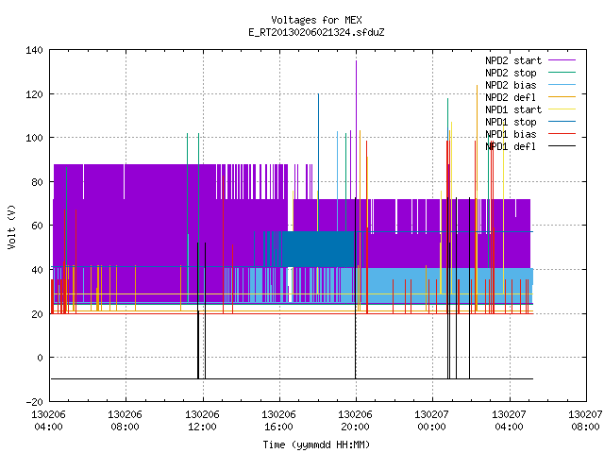Click the chart title Voltages for MEX

(316, 20)
